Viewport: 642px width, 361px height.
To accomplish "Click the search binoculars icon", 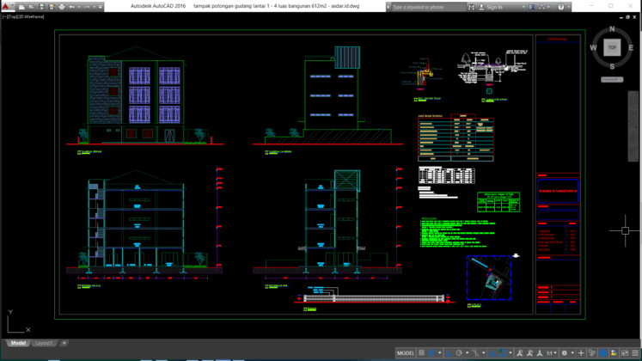I will 471,7.
